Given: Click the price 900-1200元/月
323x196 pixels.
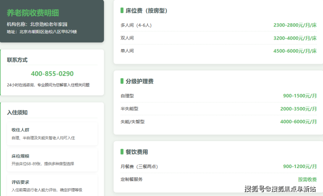Looking at the screenshot, I should click(x=300, y=166).
